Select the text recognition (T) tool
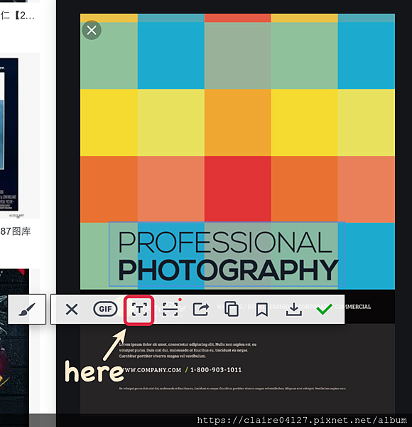This screenshot has height=427, width=412. click(139, 310)
